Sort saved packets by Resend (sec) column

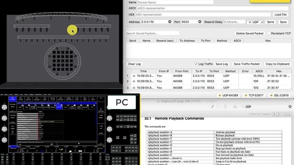165,41
